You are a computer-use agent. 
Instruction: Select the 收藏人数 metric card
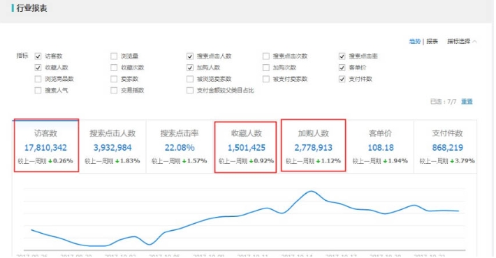click(246, 147)
